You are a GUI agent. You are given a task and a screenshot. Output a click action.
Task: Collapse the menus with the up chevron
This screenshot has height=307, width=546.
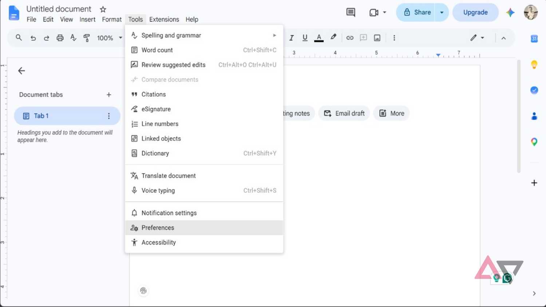click(503, 38)
